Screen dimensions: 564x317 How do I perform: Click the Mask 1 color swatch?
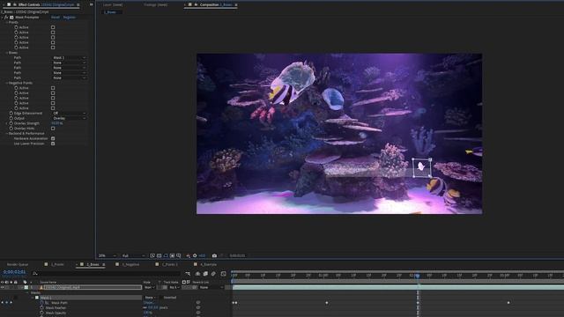click(37, 298)
